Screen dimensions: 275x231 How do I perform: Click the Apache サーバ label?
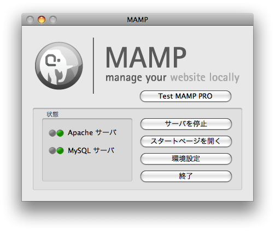(92, 132)
